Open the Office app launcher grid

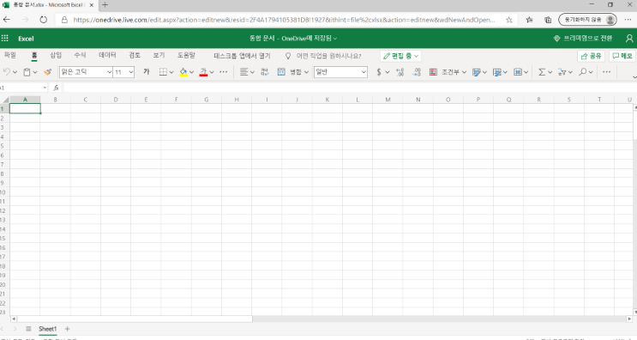(x=5, y=39)
